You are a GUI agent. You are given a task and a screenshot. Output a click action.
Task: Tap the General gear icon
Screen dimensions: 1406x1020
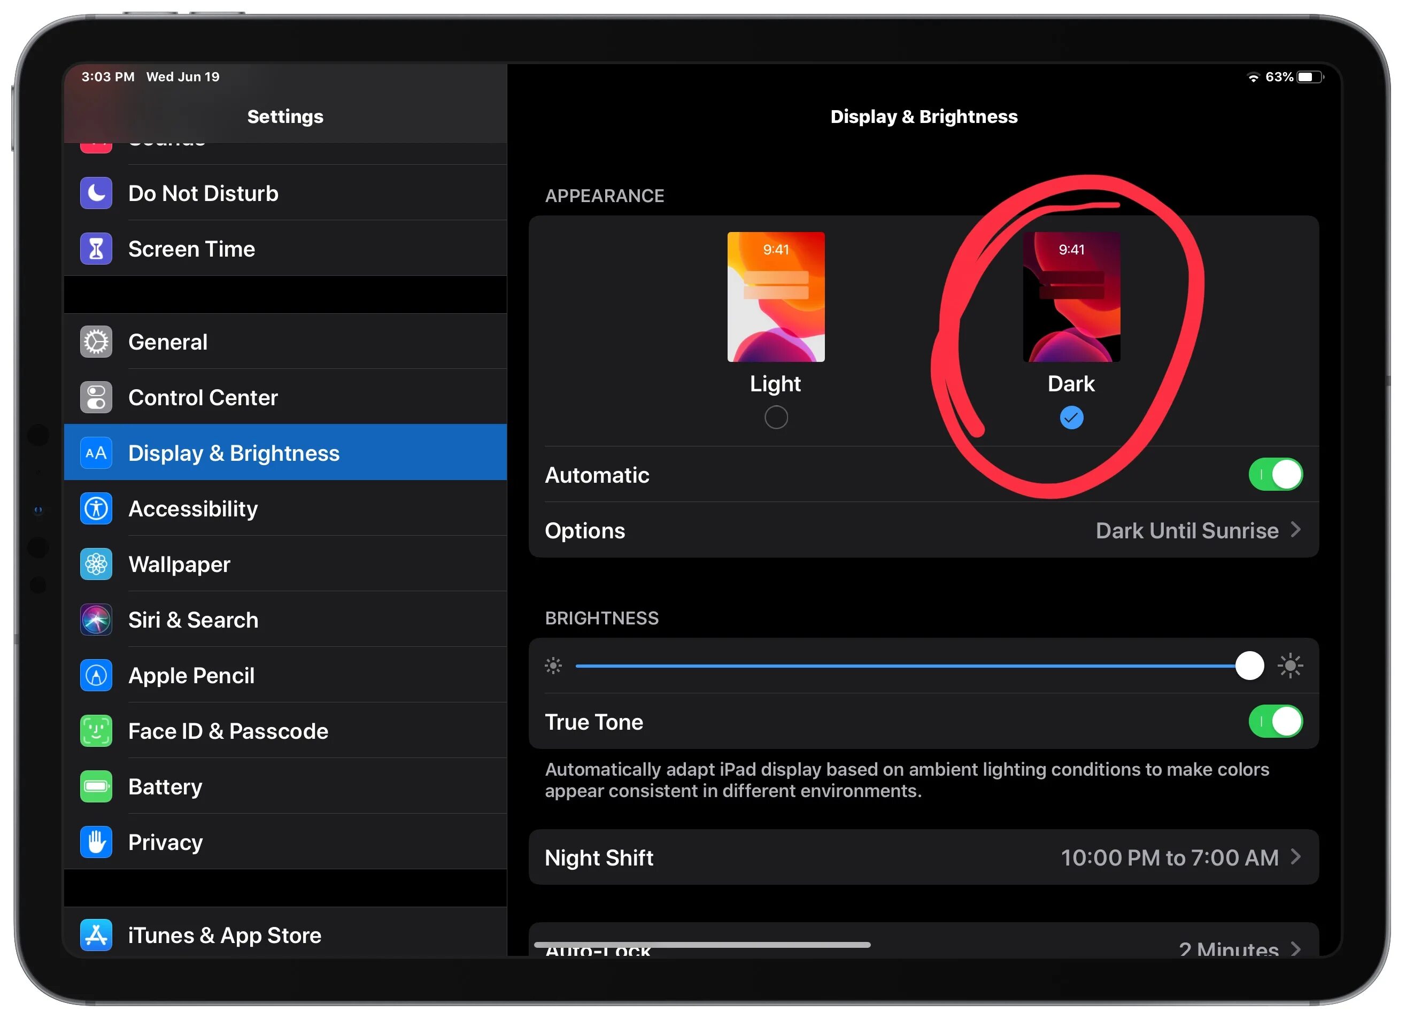coord(96,342)
